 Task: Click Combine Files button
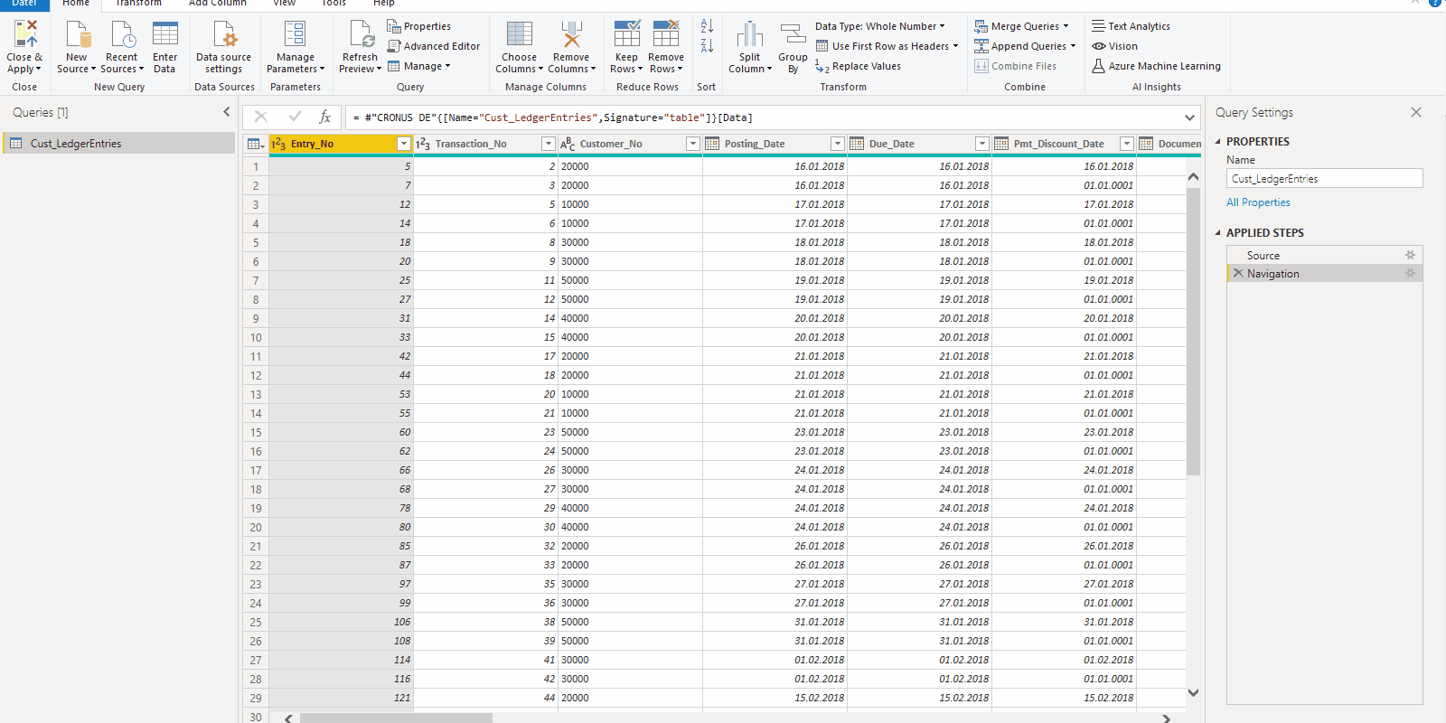point(1015,66)
